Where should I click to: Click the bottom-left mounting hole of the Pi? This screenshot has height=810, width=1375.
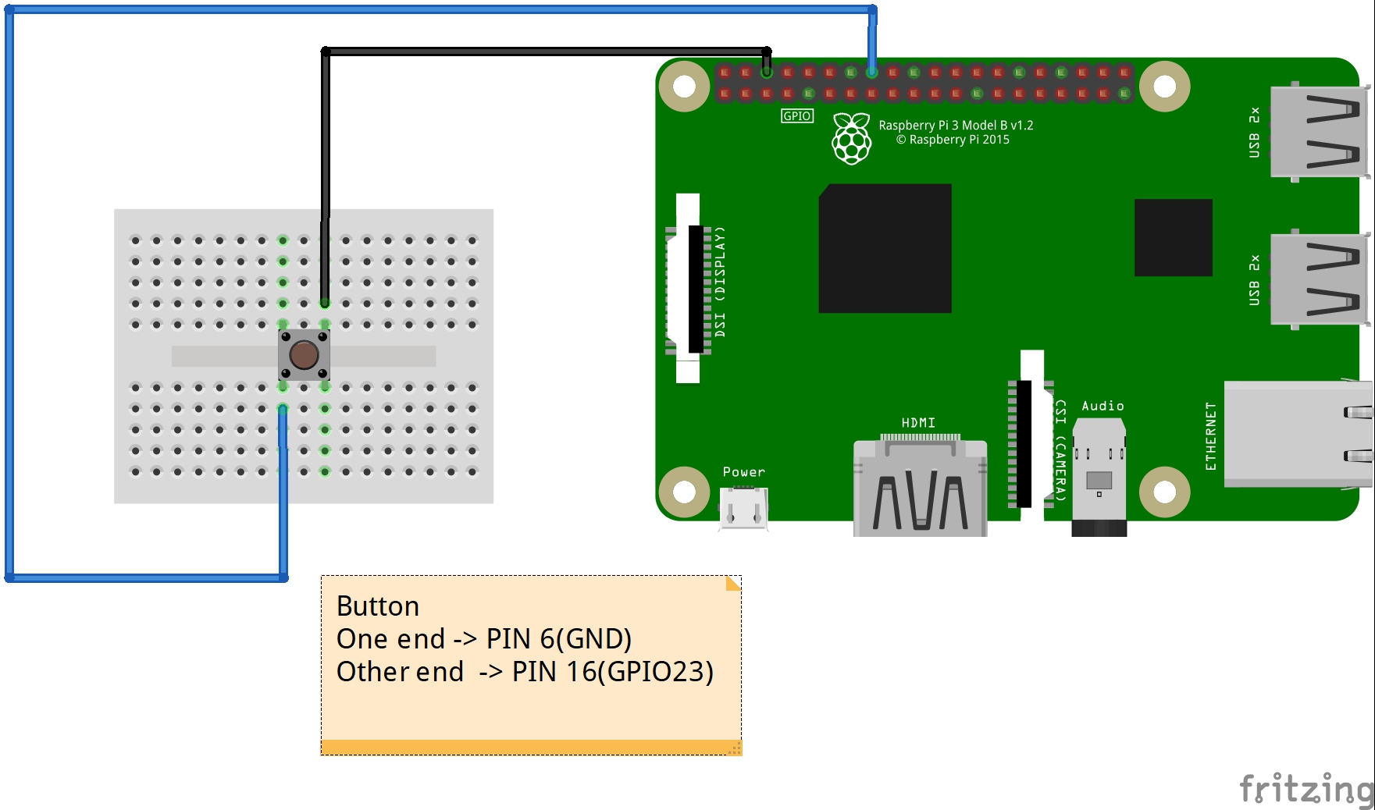coord(684,492)
